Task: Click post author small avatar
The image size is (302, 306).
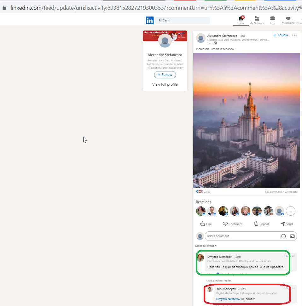Action: click(x=201, y=38)
